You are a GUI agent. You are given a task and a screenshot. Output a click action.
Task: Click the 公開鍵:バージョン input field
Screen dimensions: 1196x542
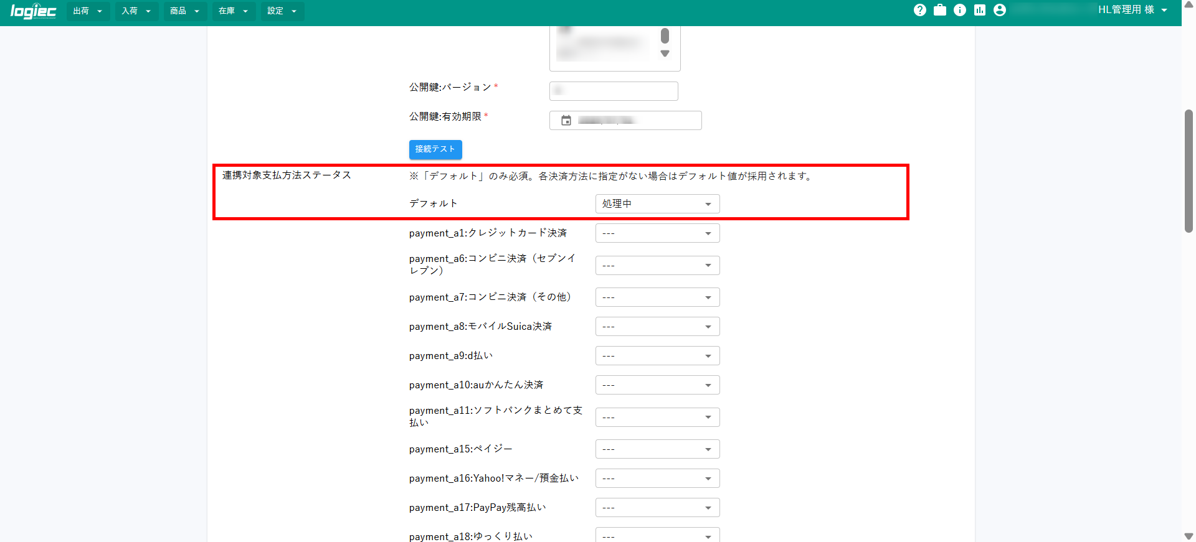tap(613, 91)
